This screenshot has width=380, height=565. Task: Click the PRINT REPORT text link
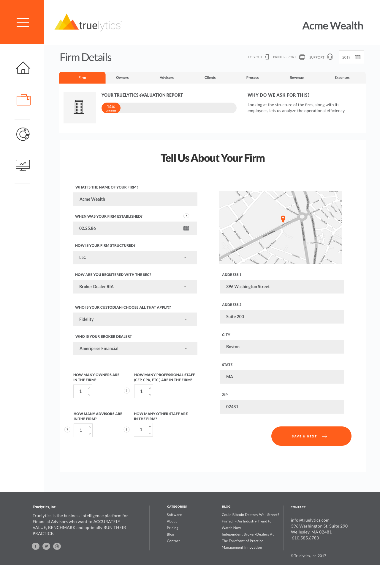point(284,57)
